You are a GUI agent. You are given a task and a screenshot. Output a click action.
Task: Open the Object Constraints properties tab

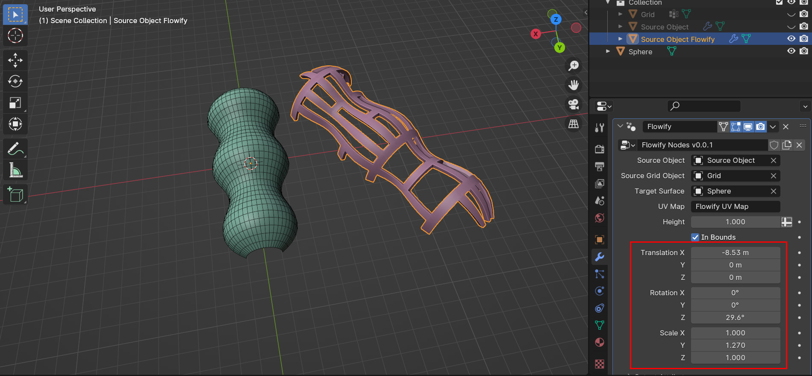600,308
